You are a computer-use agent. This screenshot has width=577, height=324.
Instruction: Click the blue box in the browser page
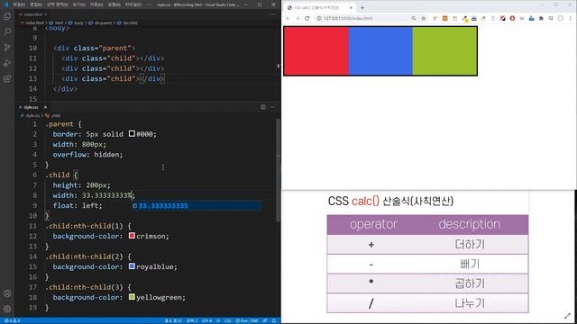point(380,51)
